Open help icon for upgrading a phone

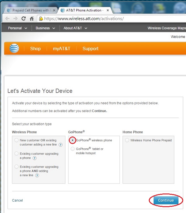tap(34, 158)
